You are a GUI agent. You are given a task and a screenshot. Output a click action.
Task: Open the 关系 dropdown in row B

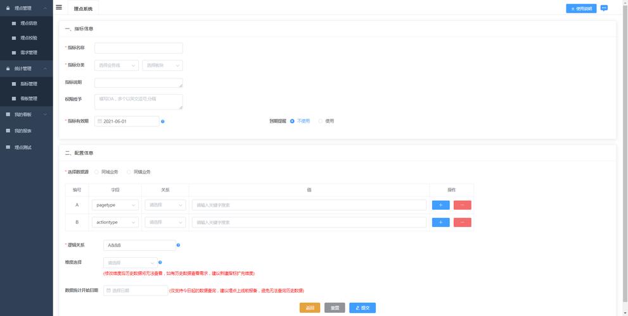165,222
